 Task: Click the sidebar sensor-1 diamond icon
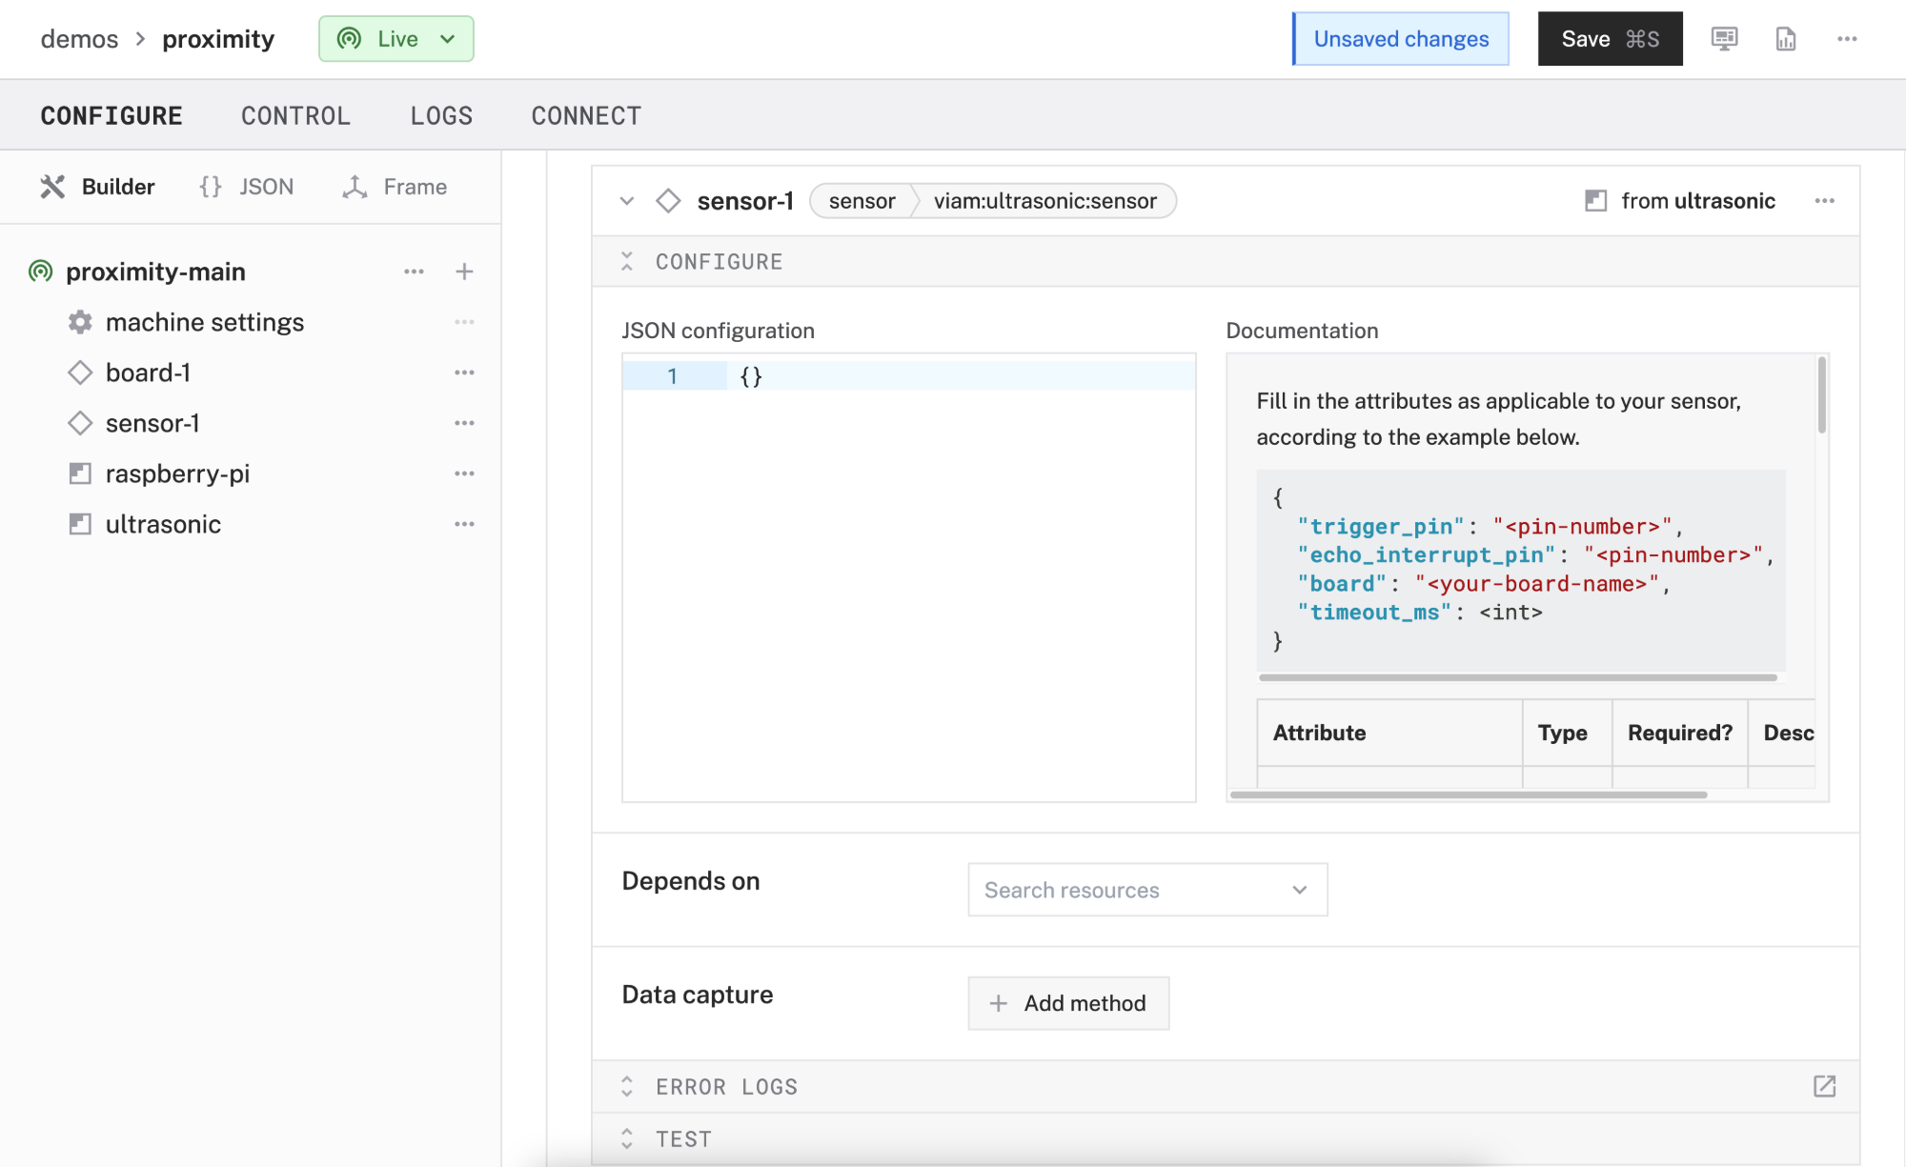click(80, 423)
